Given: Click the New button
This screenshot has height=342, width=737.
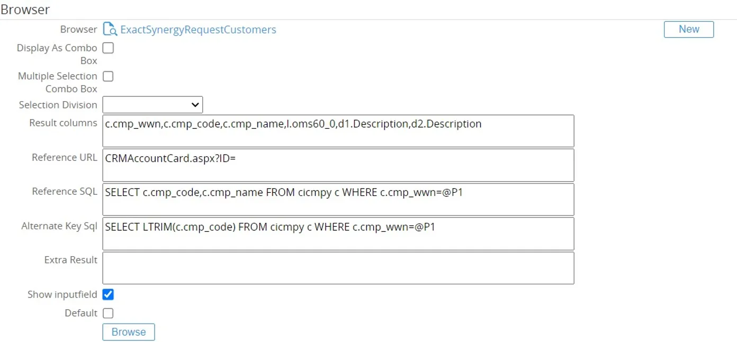Looking at the screenshot, I should pos(688,29).
